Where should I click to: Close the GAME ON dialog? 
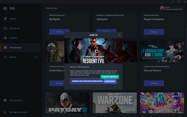point(119,35)
